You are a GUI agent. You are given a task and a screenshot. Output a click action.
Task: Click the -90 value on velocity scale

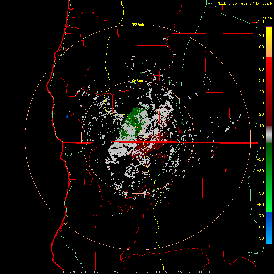pyautogui.click(x=260, y=238)
